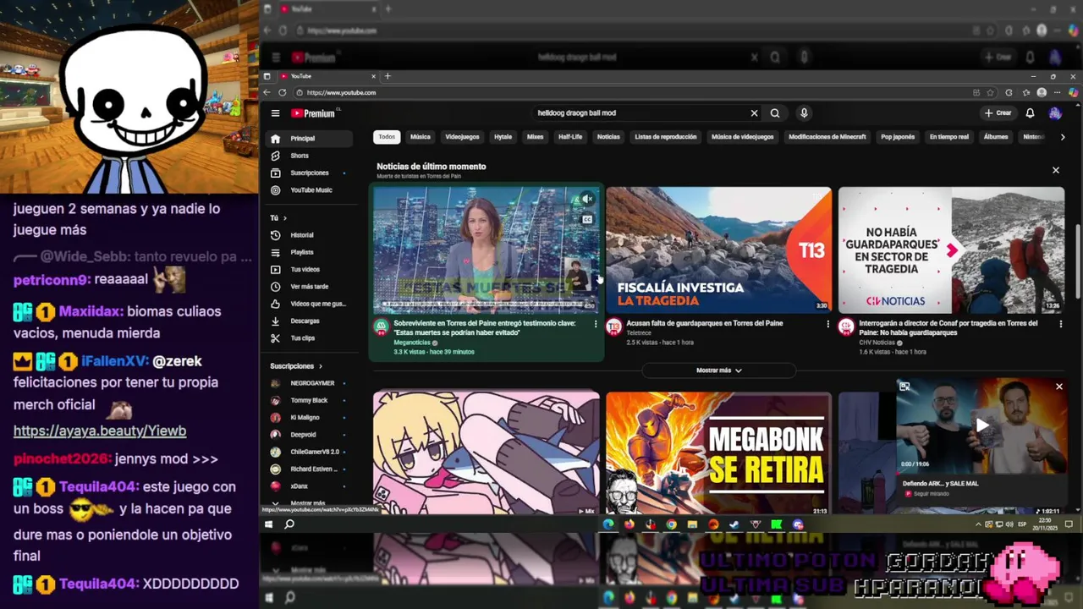Select the Listas de reproducción chip

pos(666,137)
